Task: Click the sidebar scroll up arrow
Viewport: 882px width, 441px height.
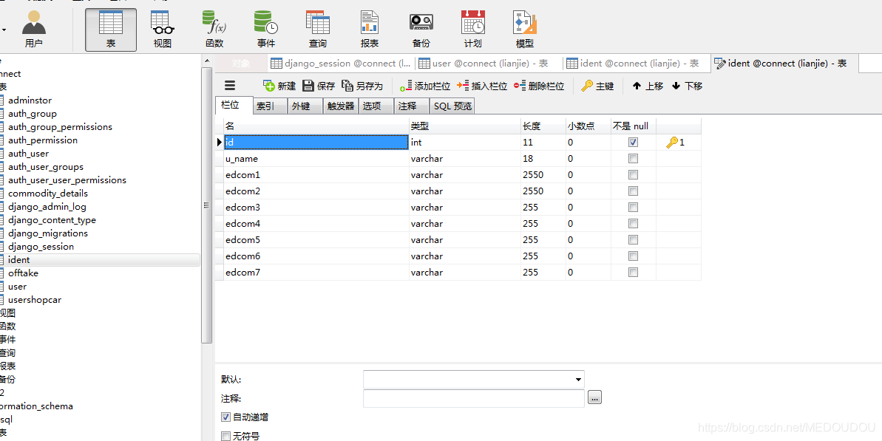Action: tap(206, 60)
